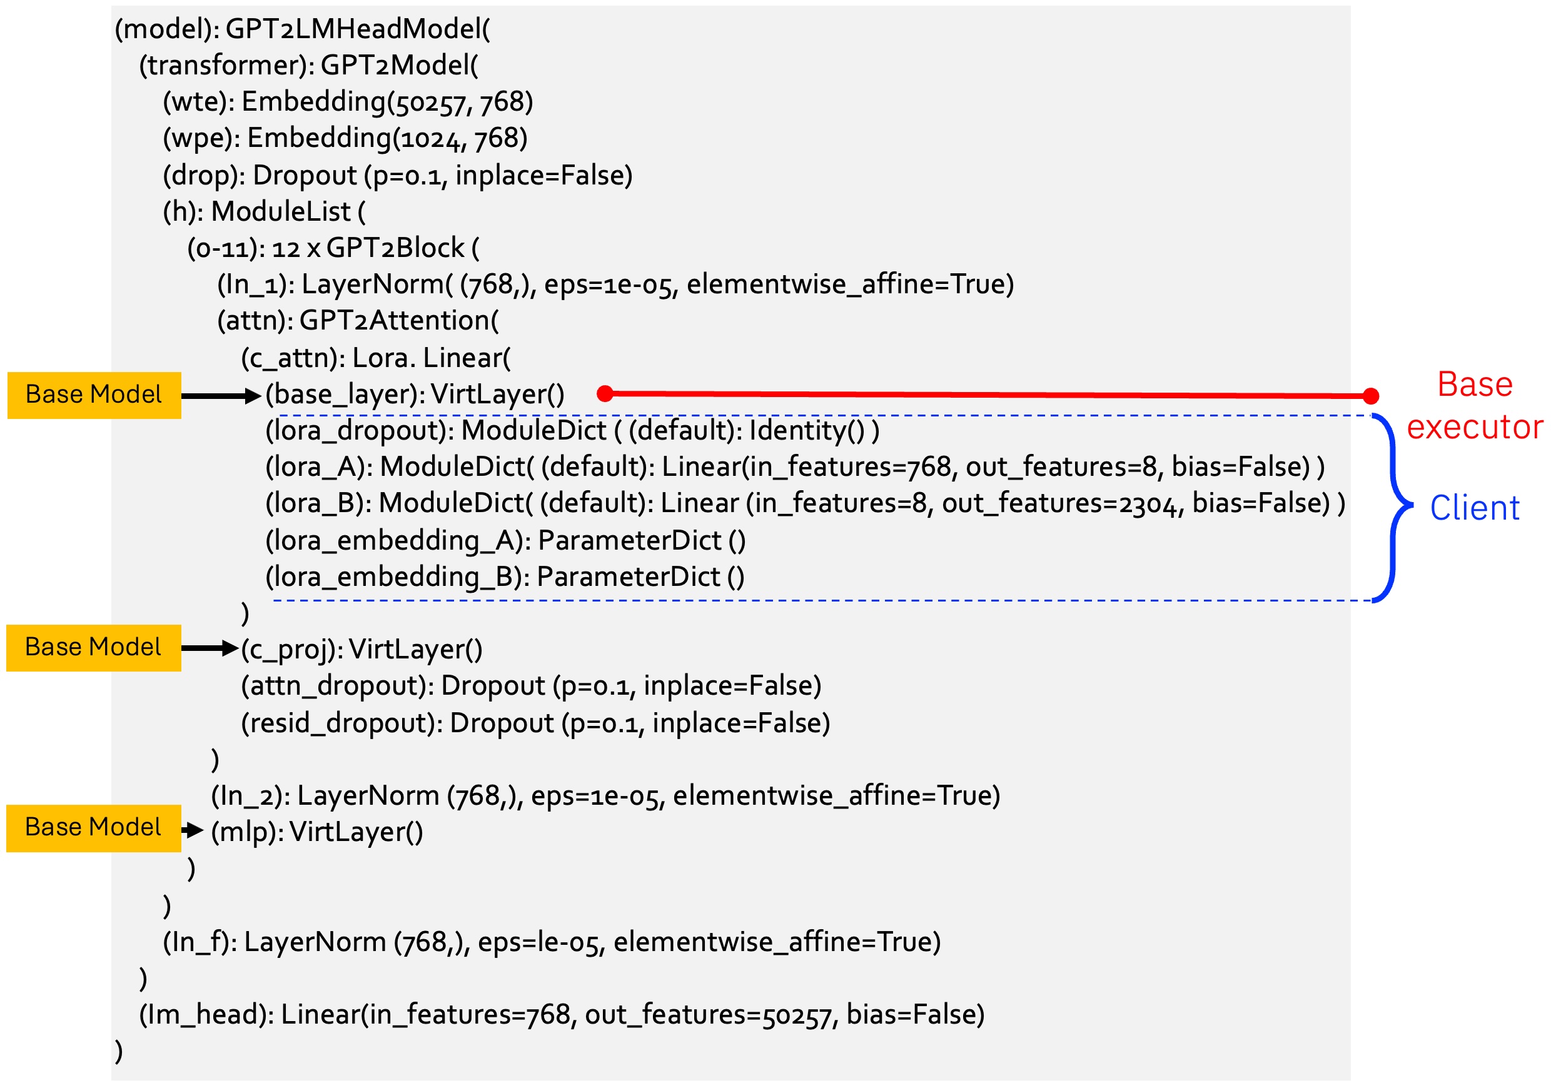
Task: Click the Base Model label beside c_proj
Action: click(93, 648)
